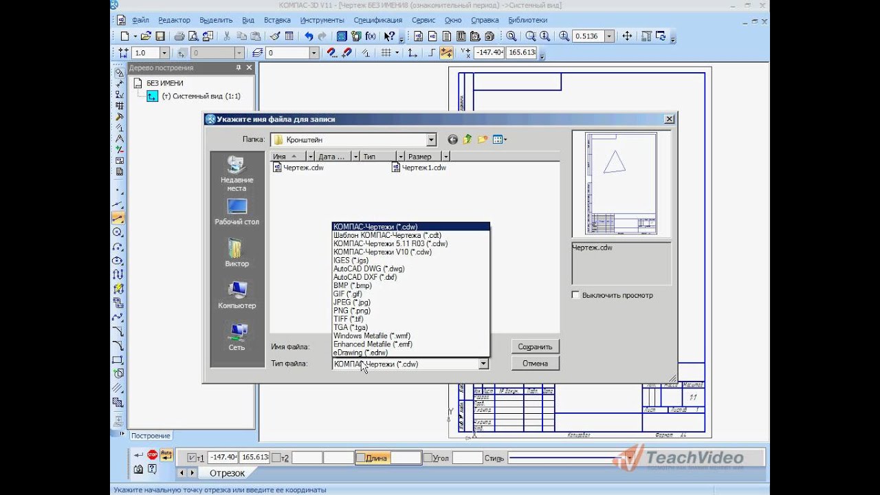
Task: Select the Ellipse tool in left toolbar
Action: coord(118,261)
